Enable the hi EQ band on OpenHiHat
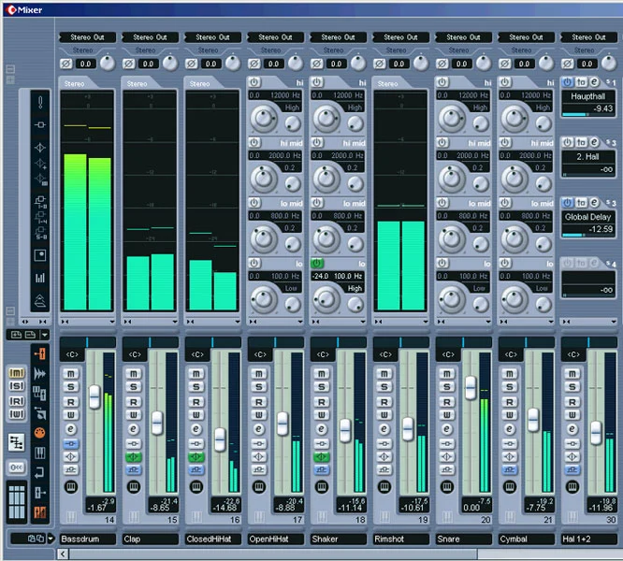 click(254, 82)
